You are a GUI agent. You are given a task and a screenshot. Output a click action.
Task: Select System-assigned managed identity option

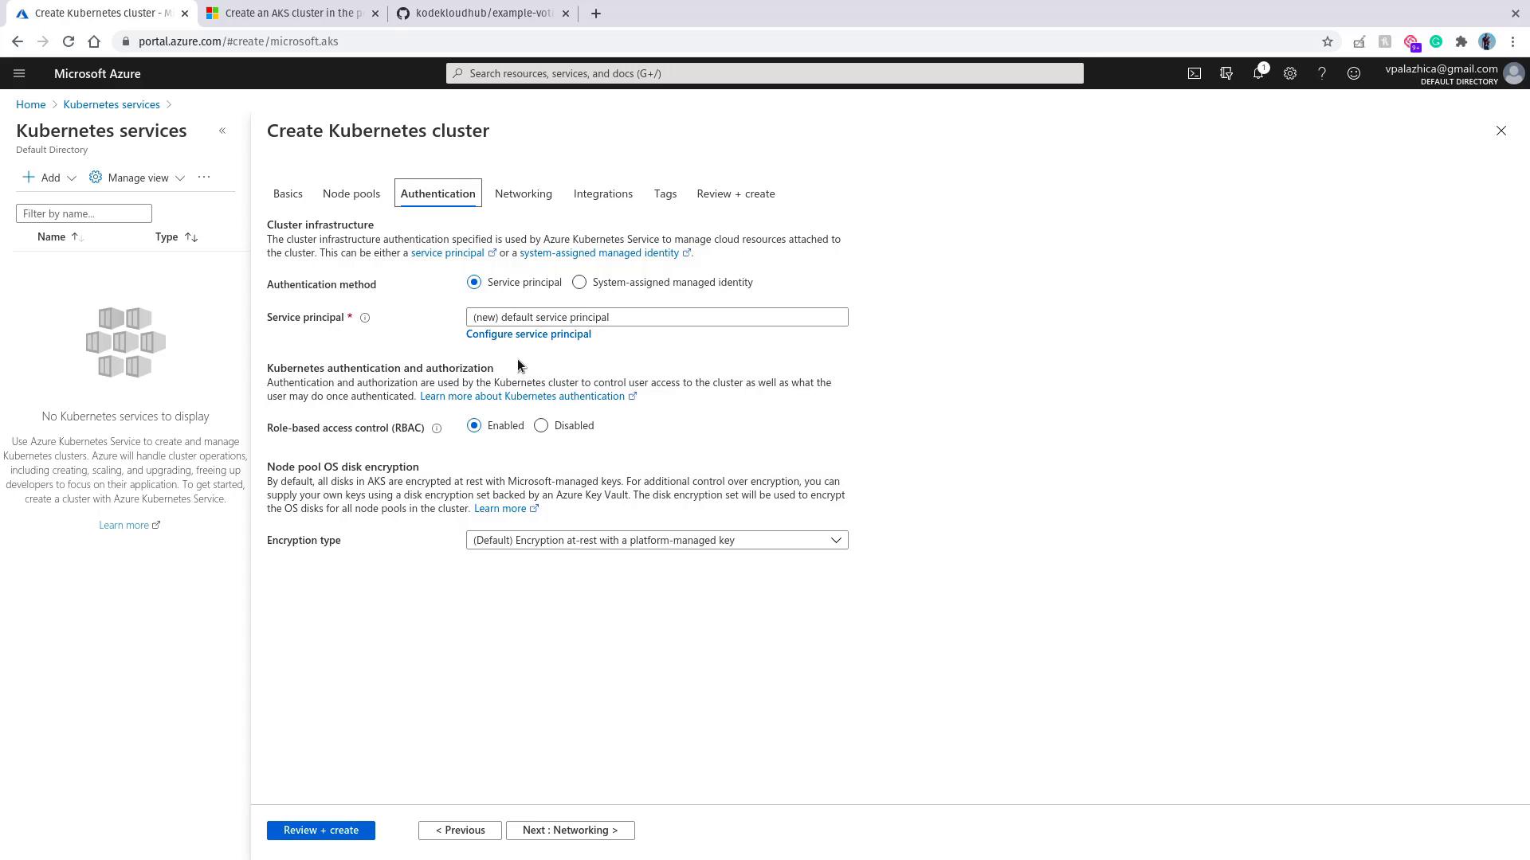[579, 282]
